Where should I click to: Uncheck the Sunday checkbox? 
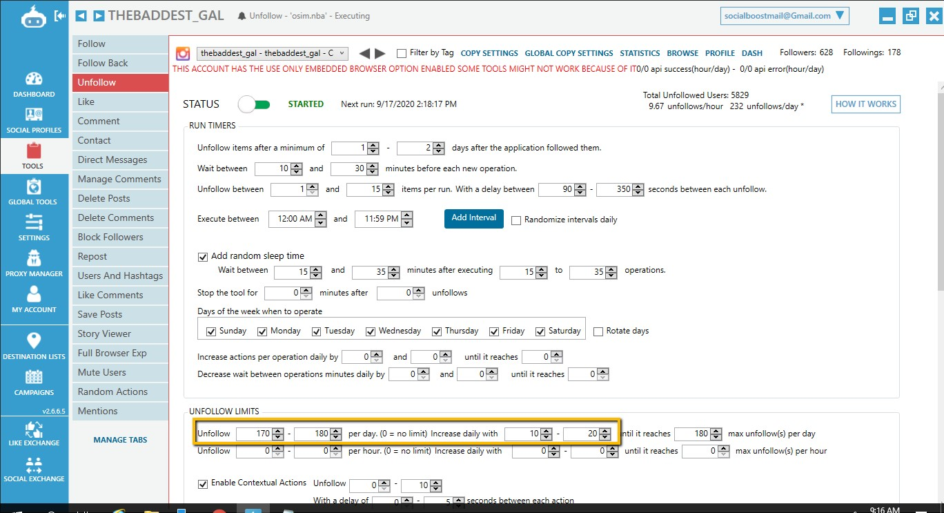tap(211, 331)
